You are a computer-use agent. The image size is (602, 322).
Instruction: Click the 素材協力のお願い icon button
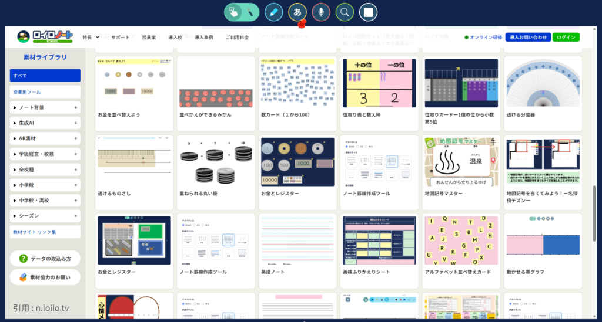(24, 277)
